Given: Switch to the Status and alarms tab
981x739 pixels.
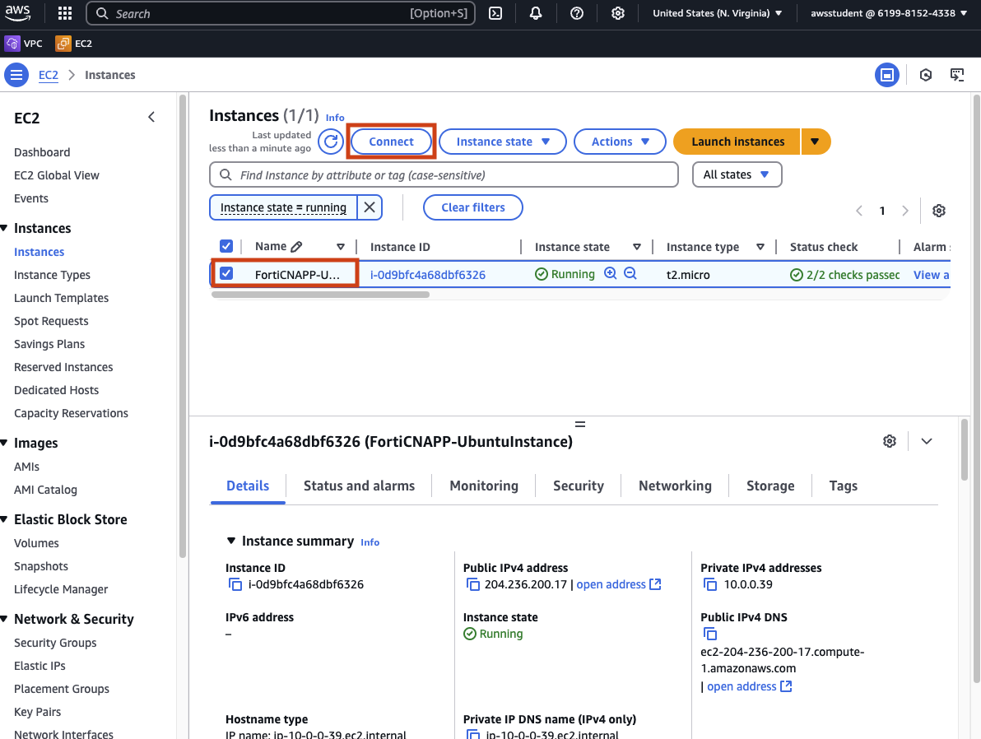Looking at the screenshot, I should (359, 486).
